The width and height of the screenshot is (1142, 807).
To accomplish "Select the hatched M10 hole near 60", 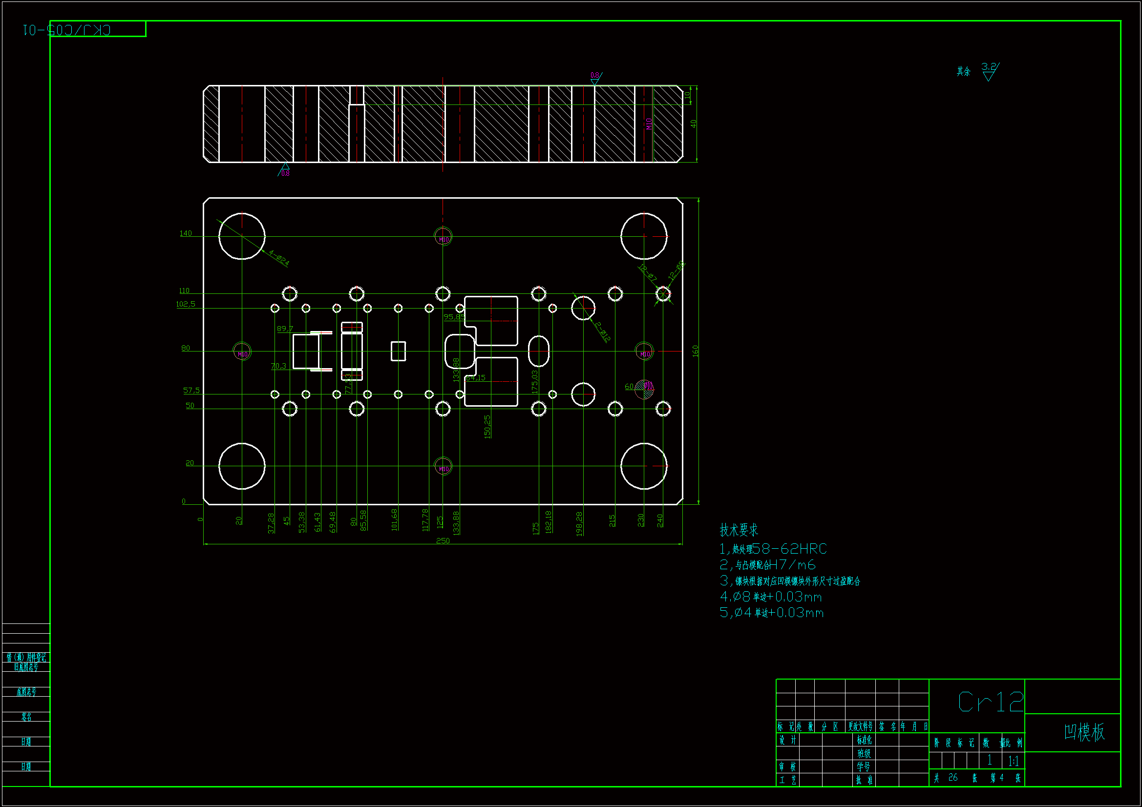I will pyautogui.click(x=645, y=389).
